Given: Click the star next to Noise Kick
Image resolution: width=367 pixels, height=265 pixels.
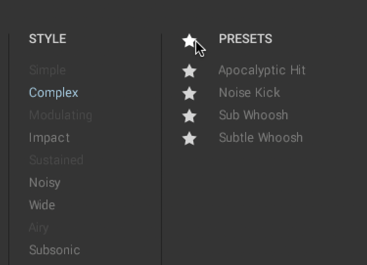Looking at the screenshot, I should tap(189, 93).
